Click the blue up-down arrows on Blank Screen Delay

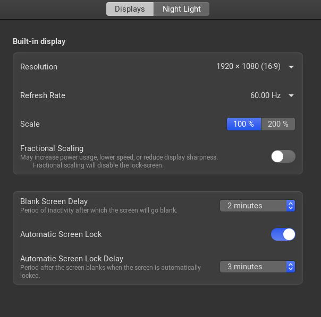coord(290,206)
